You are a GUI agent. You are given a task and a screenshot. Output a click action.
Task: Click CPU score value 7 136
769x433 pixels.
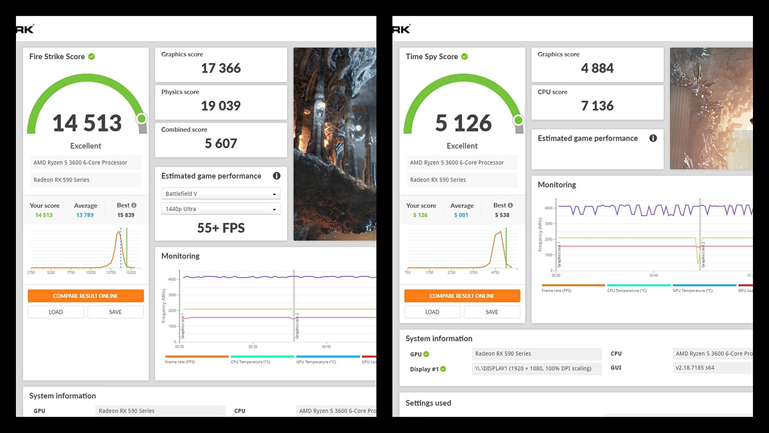(597, 106)
